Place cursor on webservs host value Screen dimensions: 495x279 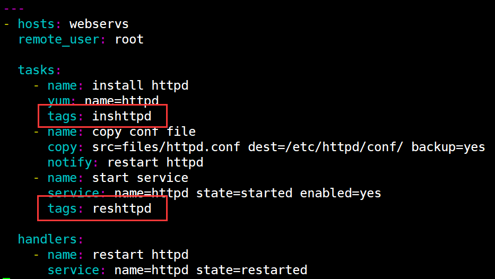pyautogui.click(x=99, y=24)
